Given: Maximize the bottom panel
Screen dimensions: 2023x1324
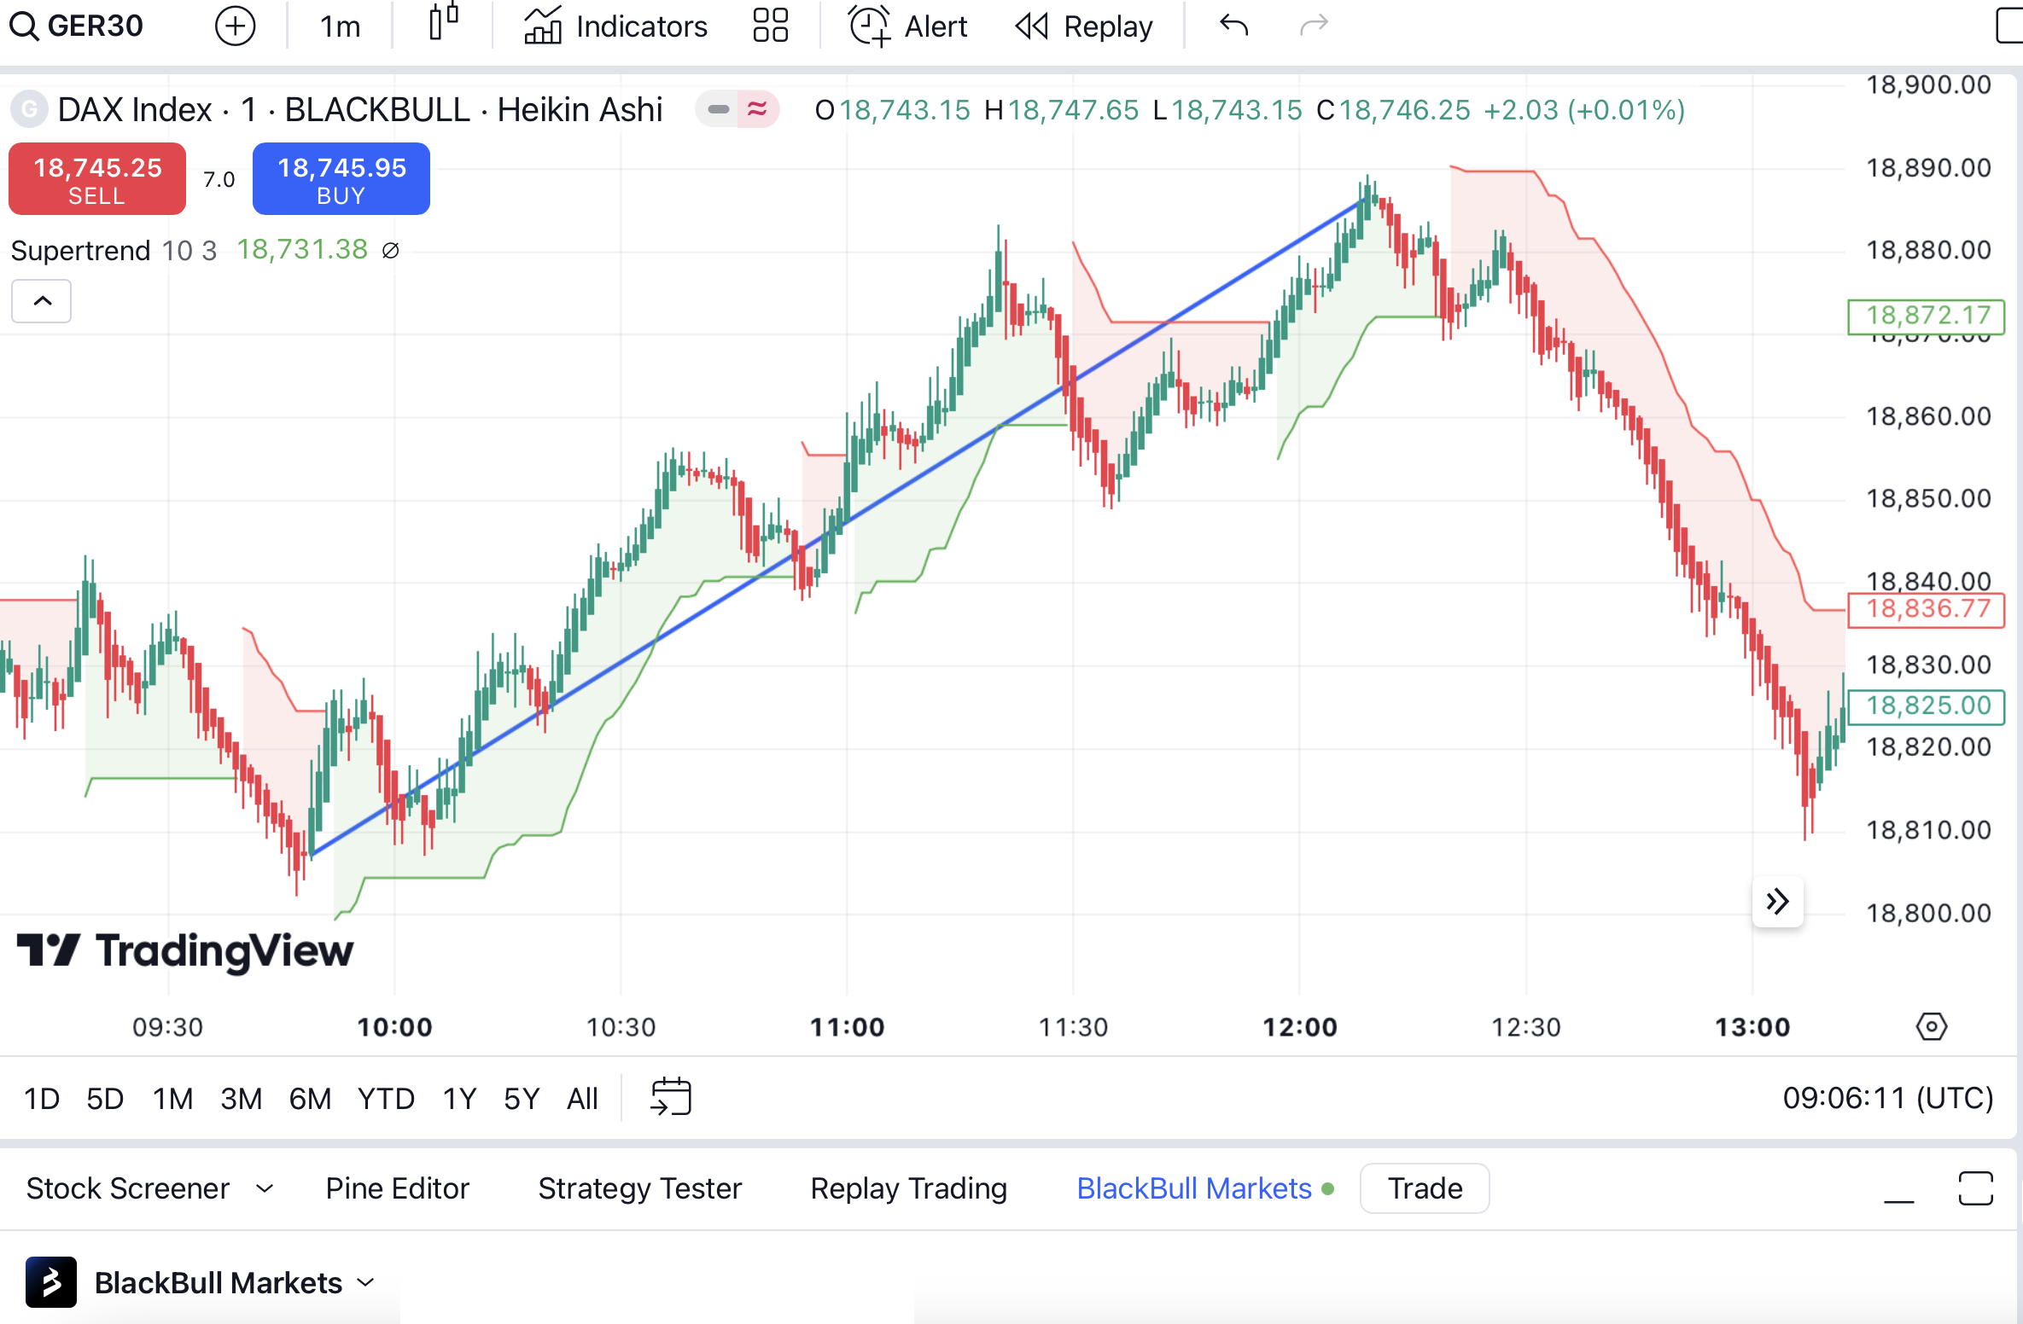Looking at the screenshot, I should (1975, 1188).
